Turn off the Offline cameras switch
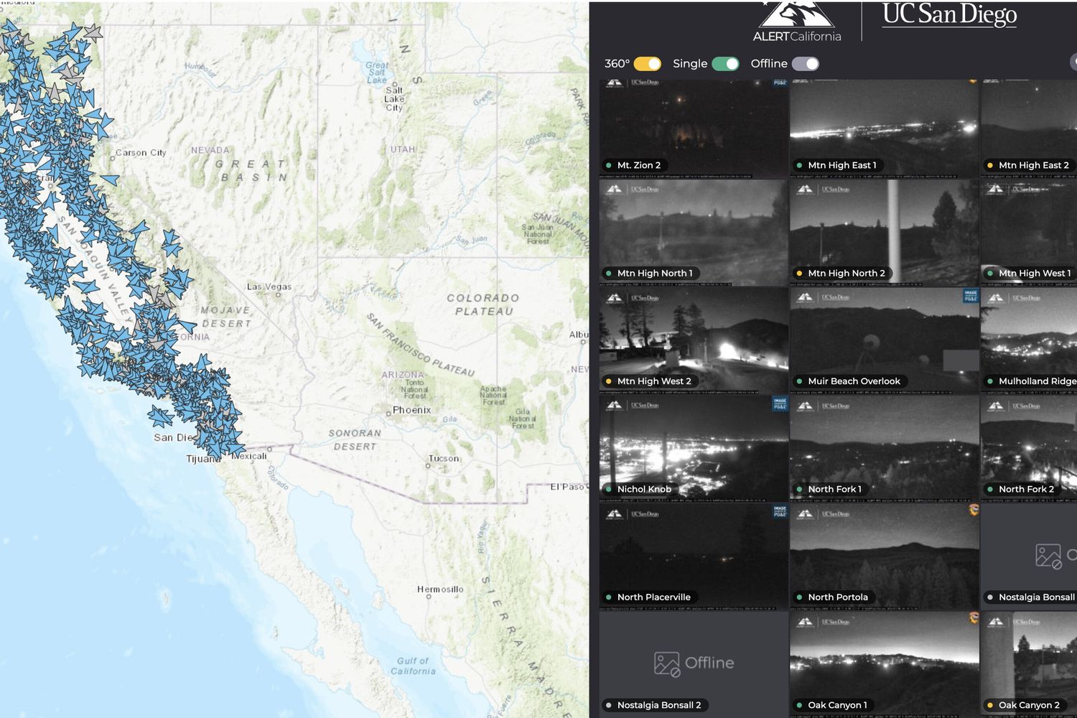1077x718 pixels. click(x=805, y=64)
